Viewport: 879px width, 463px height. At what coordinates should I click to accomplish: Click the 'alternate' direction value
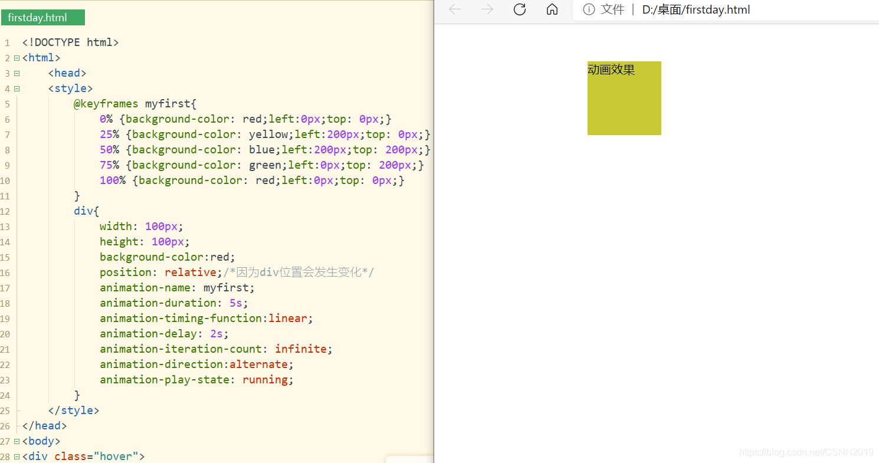tap(258, 365)
